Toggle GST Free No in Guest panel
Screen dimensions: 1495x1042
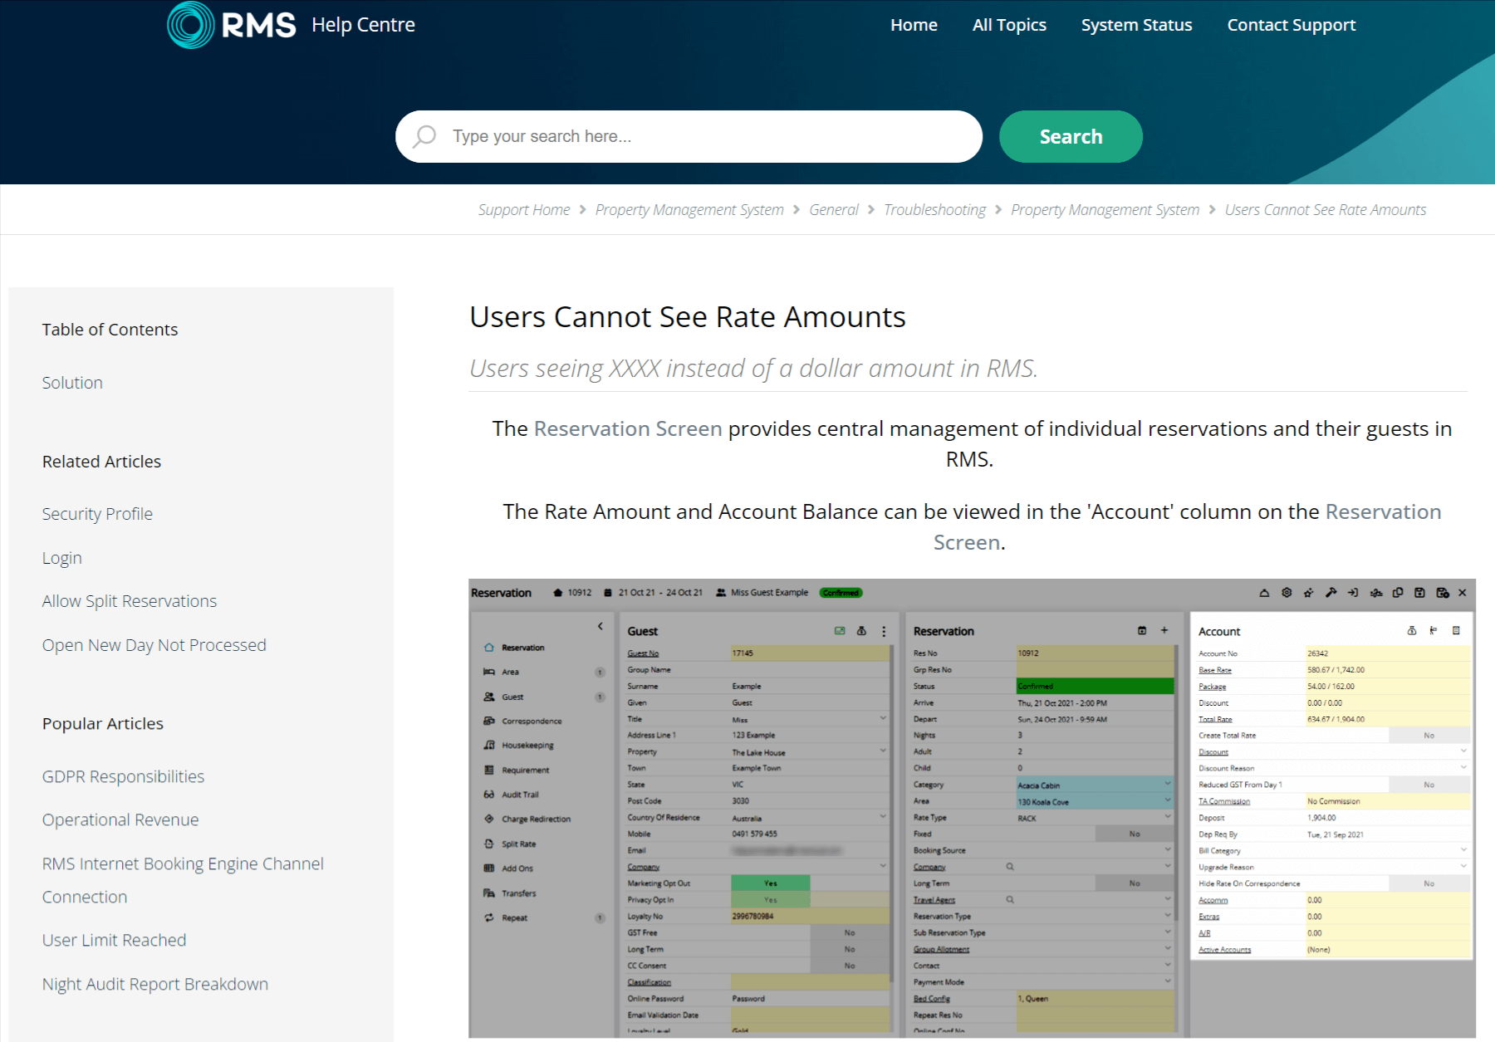(850, 932)
